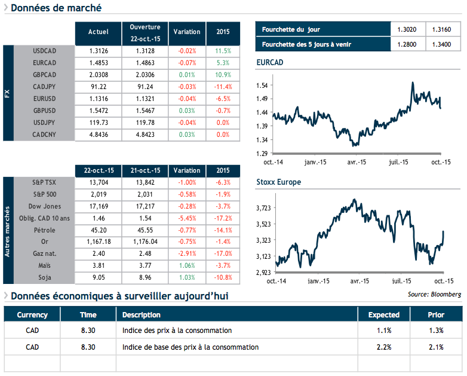
Task: Click the Description column header
Action: coord(142,314)
